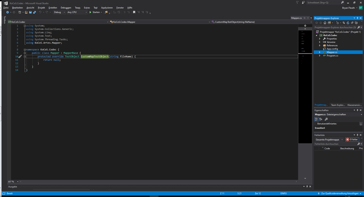The width and height of the screenshot is (364, 197).
Task: Click Zur Quellcodeverwaltung hinzufügen in status bar
Action: pos(339,193)
